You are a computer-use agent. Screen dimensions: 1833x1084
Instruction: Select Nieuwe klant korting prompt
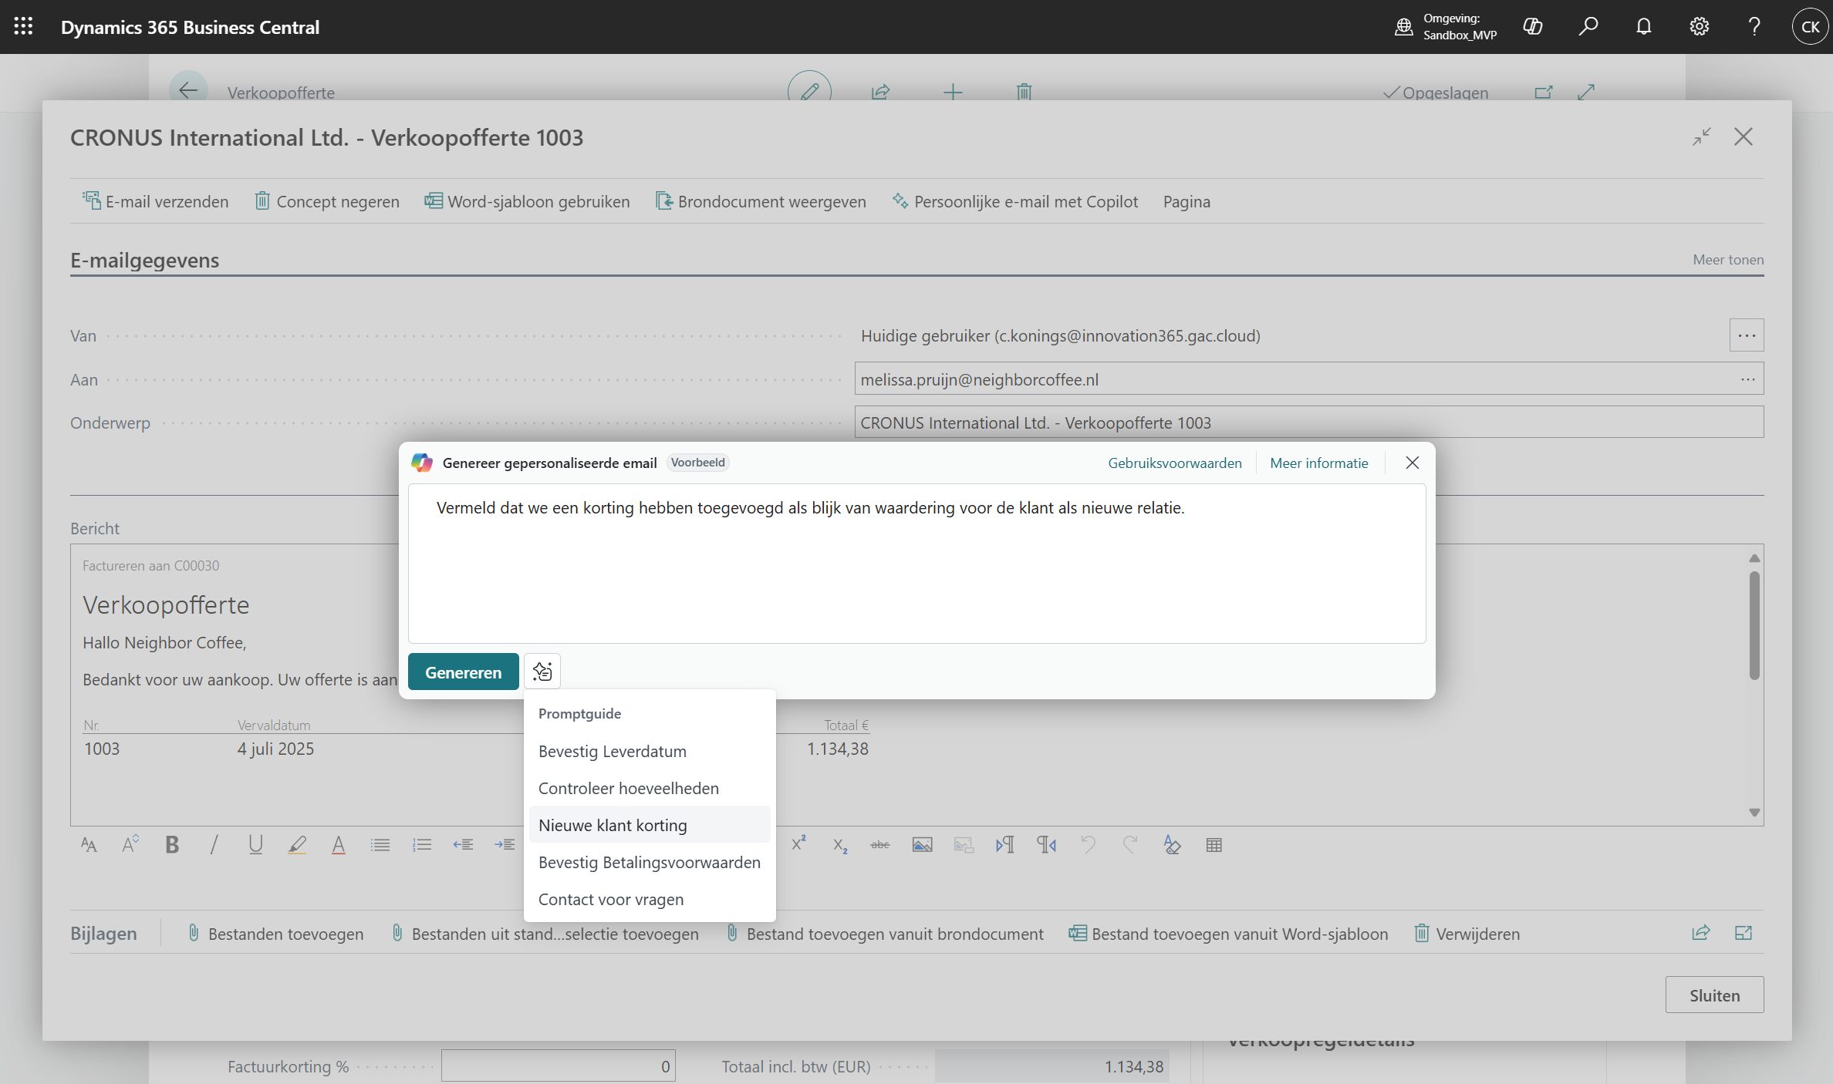point(613,825)
